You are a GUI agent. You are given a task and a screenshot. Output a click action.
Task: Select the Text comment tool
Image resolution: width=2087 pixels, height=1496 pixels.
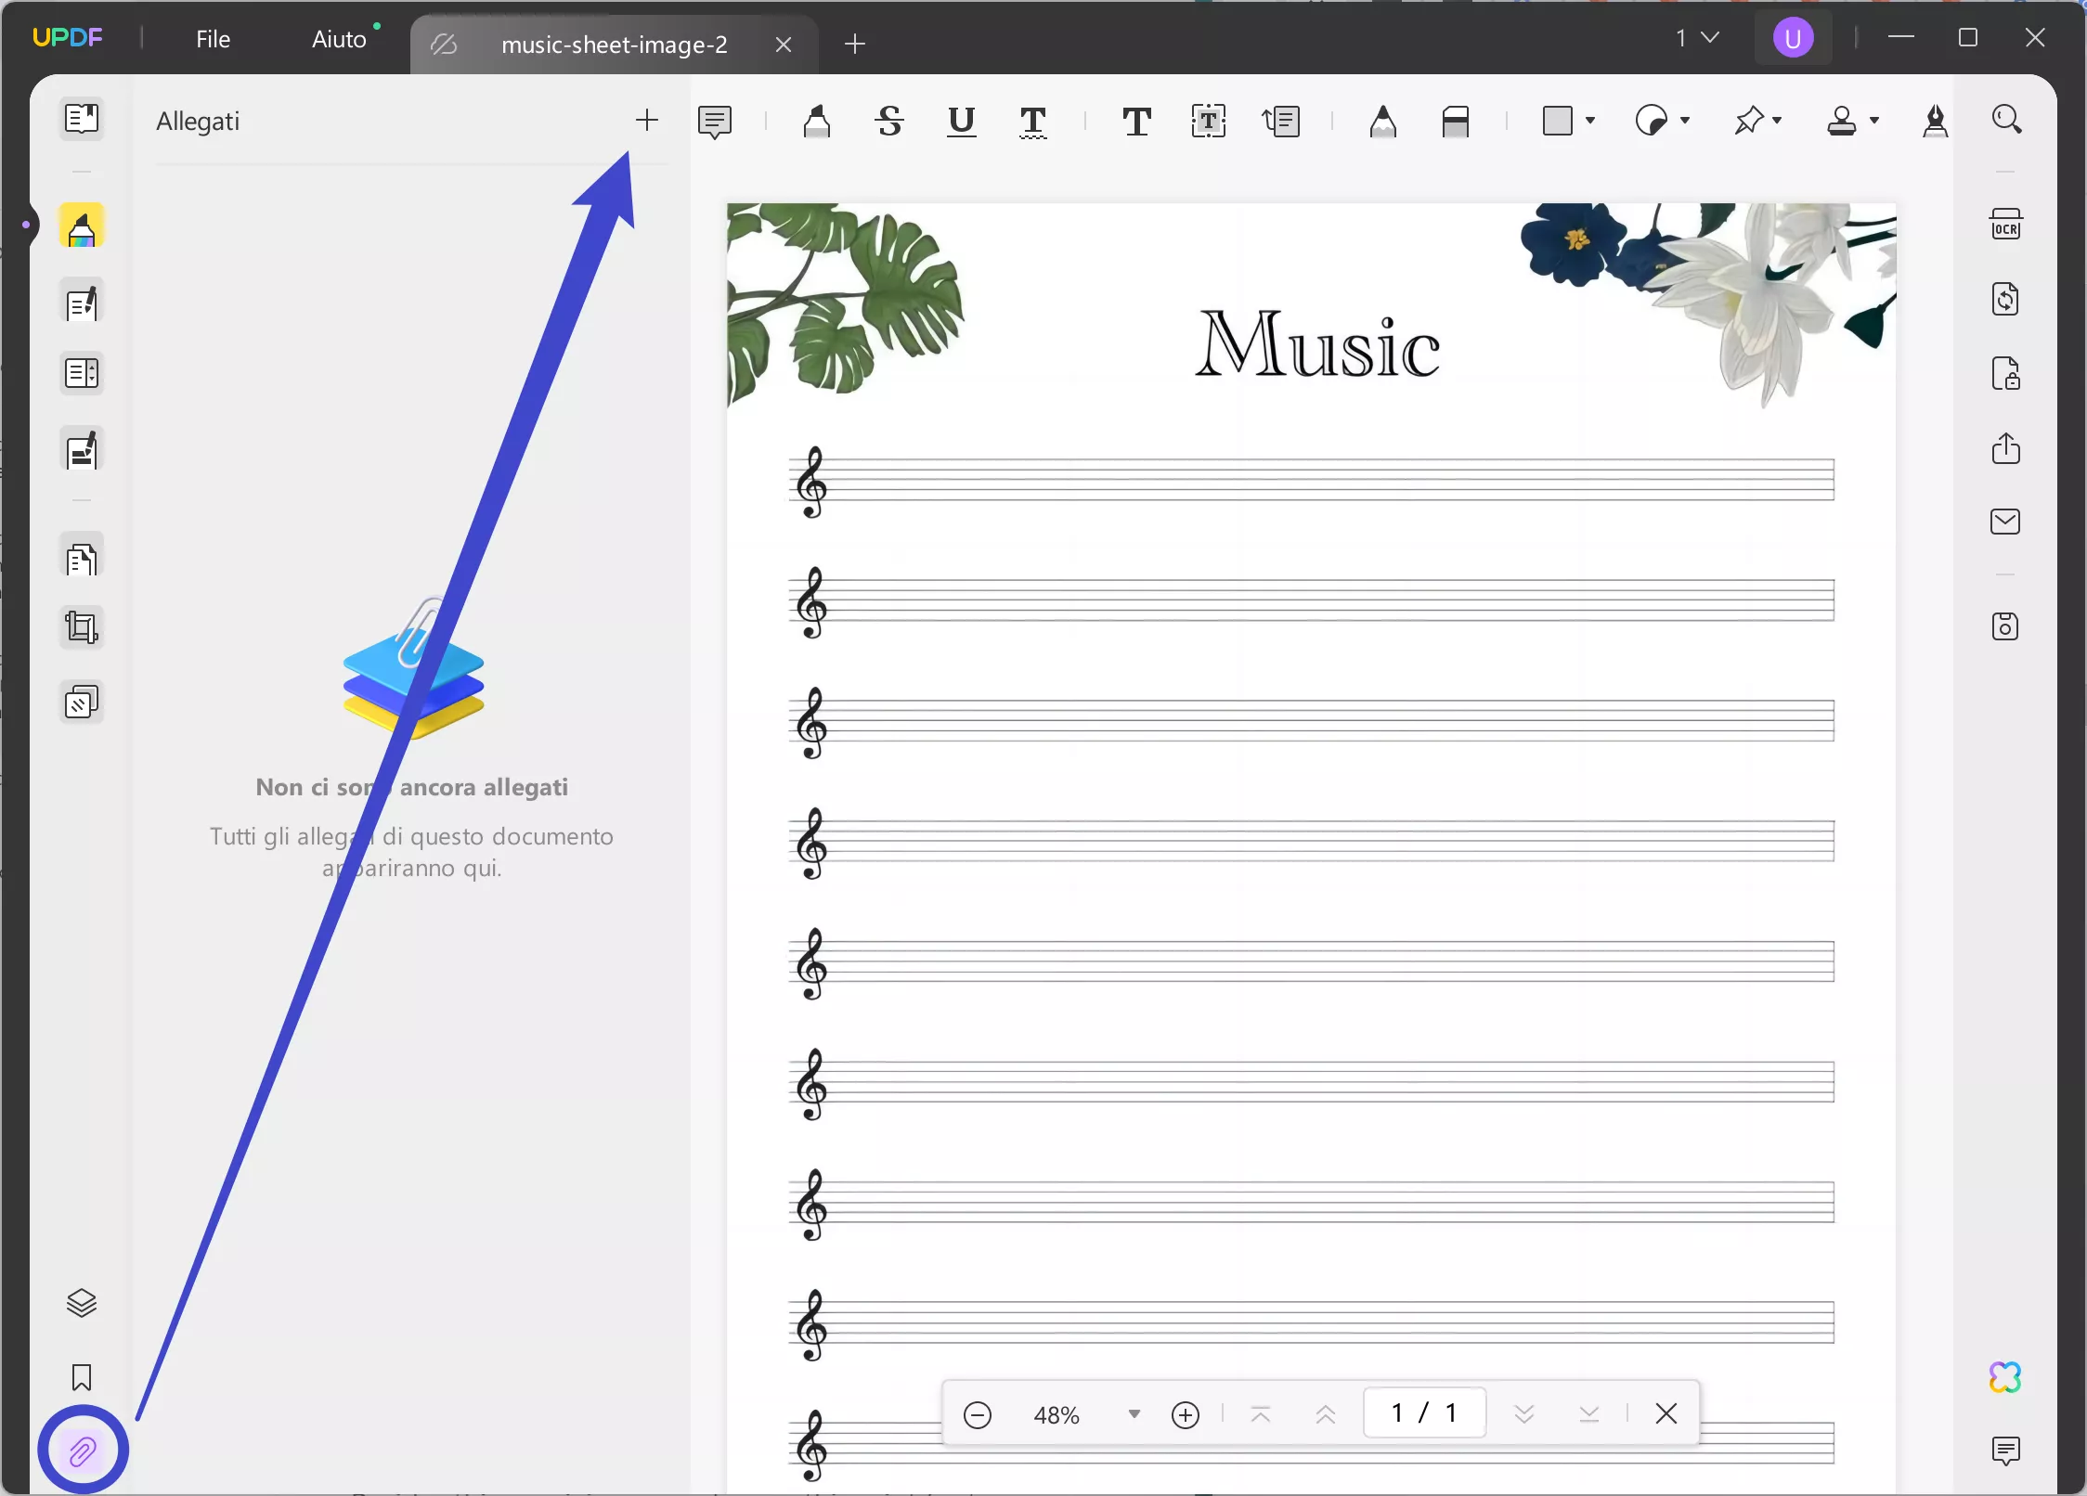[1136, 122]
